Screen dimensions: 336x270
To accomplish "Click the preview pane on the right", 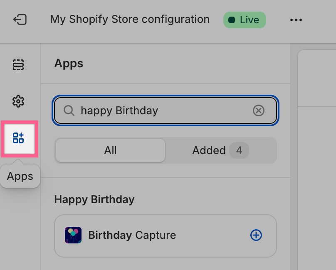I will point(316,166).
